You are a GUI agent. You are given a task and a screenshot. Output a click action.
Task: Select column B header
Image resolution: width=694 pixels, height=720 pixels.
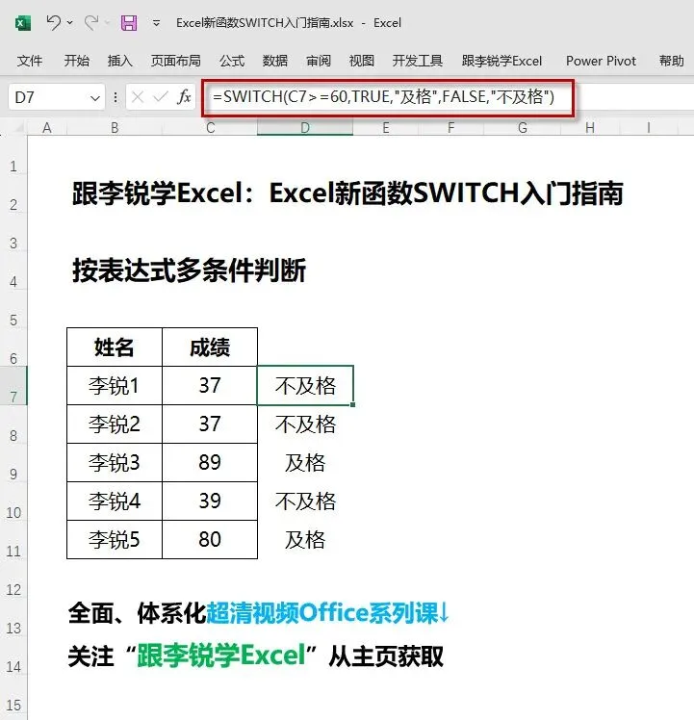point(115,128)
